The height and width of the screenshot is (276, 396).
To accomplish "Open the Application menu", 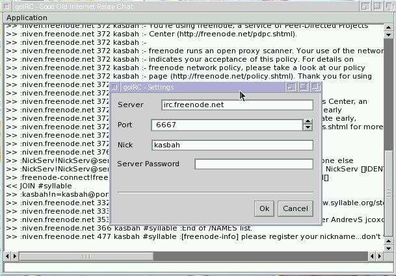I will pos(27,18).
